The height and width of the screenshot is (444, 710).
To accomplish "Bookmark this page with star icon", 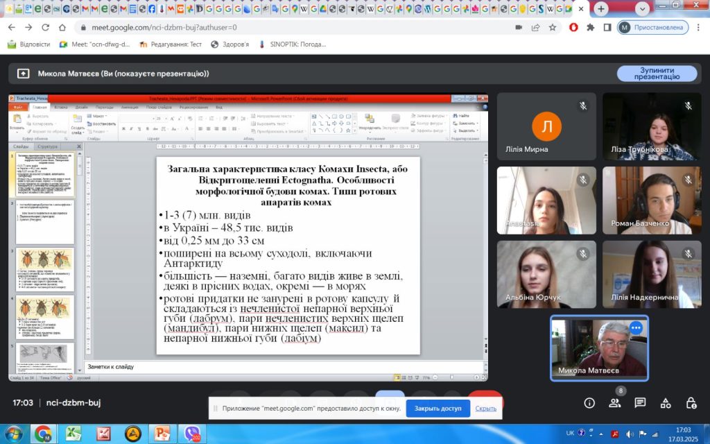I will 553,27.
